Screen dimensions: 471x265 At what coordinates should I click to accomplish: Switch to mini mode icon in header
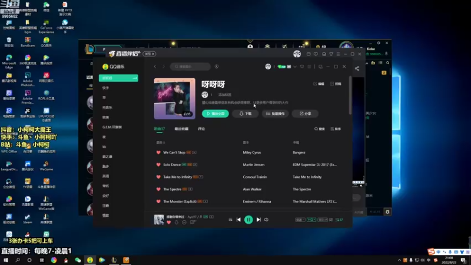[320, 67]
